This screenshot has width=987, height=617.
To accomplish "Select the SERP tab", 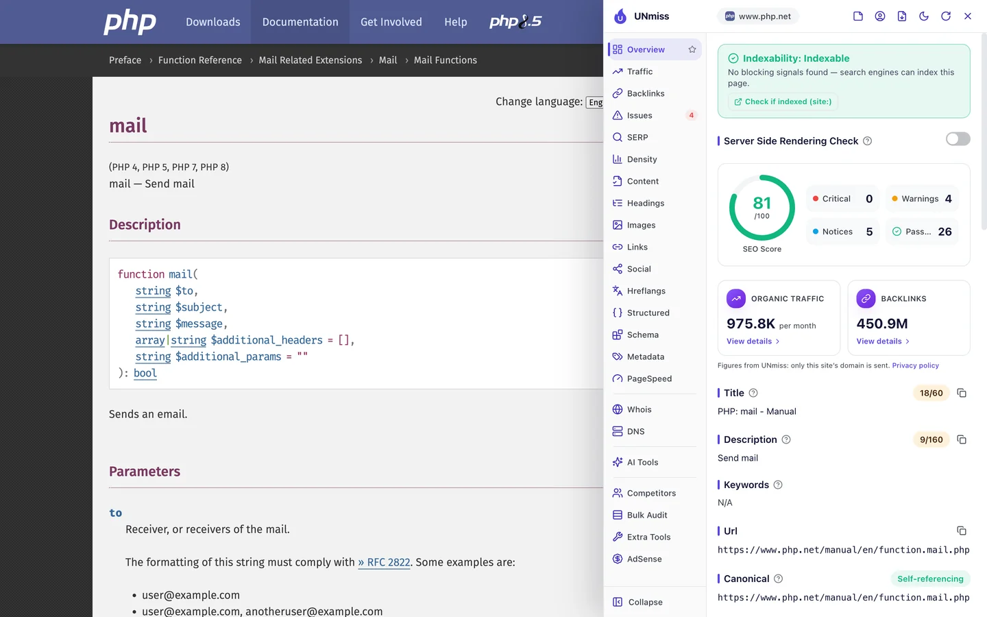I will [655, 137].
